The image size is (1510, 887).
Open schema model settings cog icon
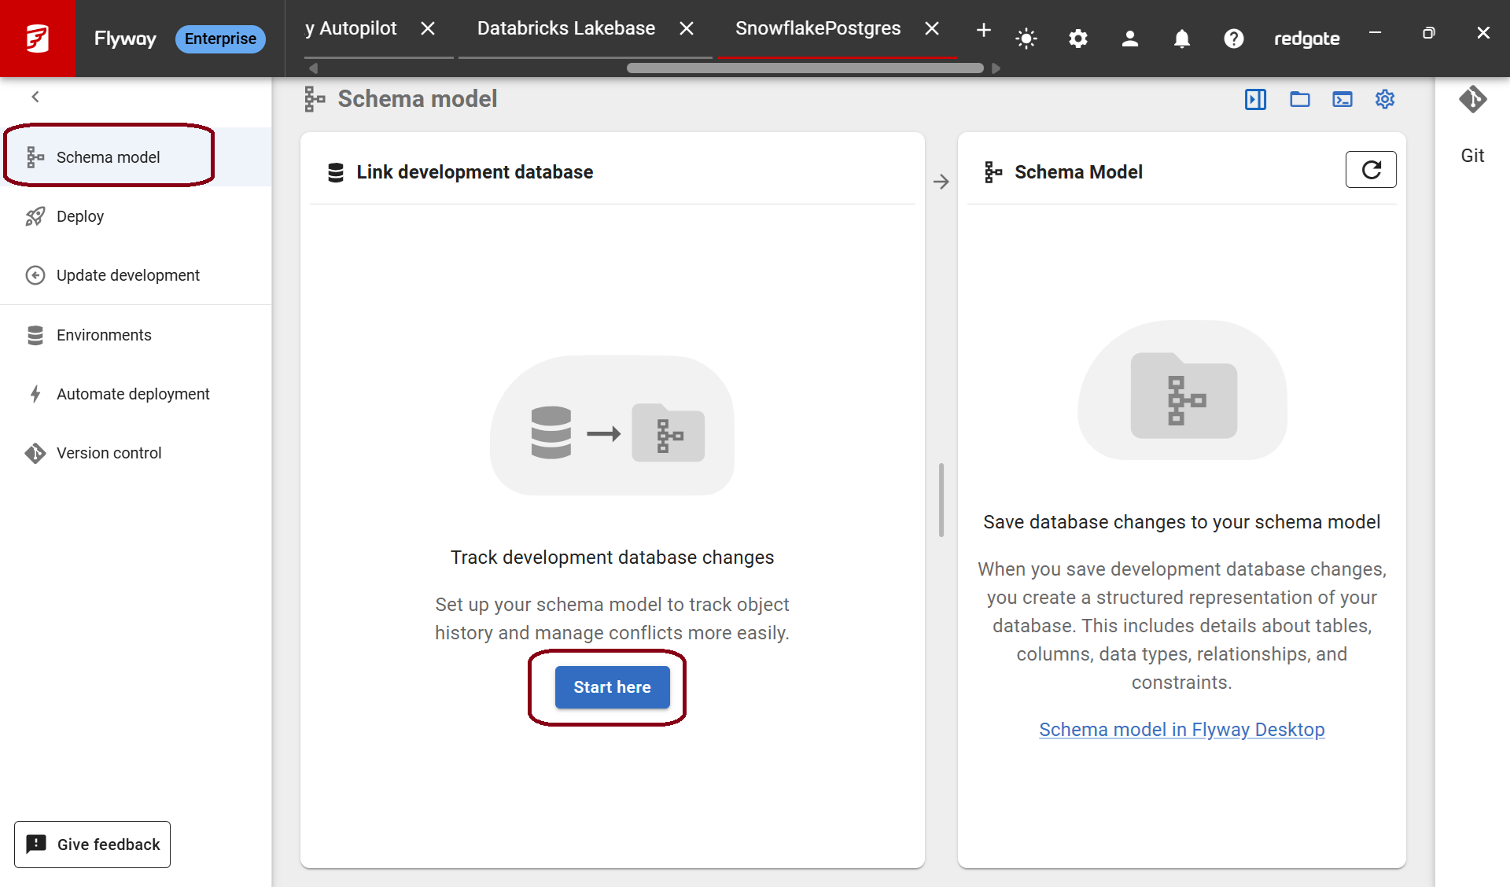[1385, 99]
